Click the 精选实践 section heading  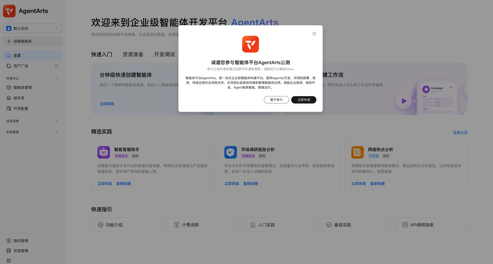coord(101,132)
